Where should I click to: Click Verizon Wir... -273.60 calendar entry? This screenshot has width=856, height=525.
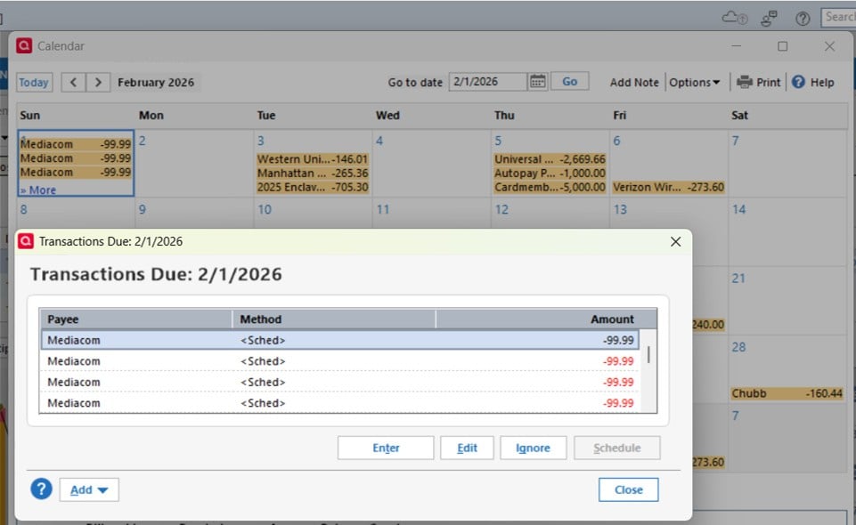(x=668, y=187)
